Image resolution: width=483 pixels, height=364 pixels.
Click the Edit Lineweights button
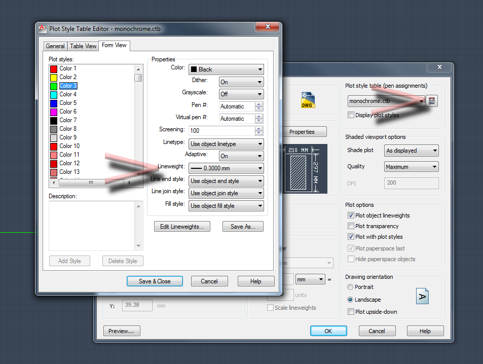pos(181,227)
